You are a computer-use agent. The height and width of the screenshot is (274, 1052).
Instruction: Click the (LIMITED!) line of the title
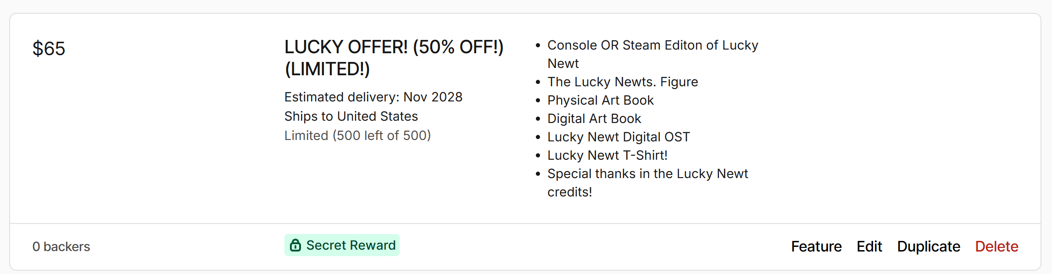[327, 69]
